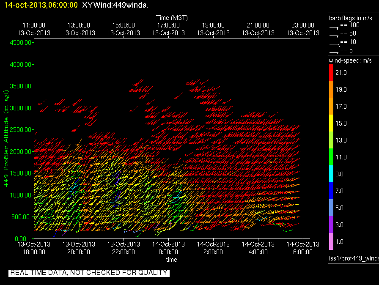This screenshot has height=285, width=379.
Task: Click the 100 m/s barb flag legend symbol
Action: (x=334, y=28)
